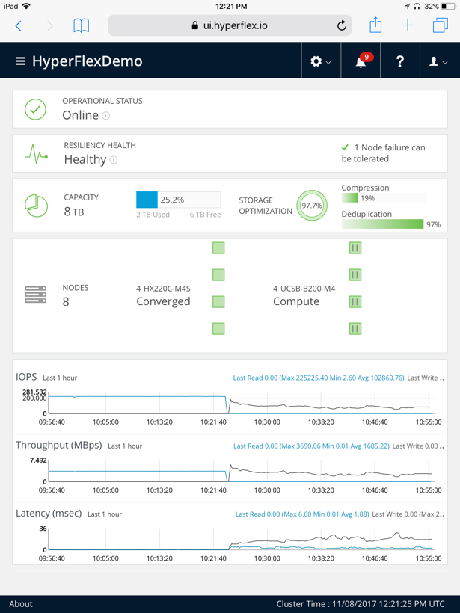Open Safari bookmarks book icon

coord(81,25)
